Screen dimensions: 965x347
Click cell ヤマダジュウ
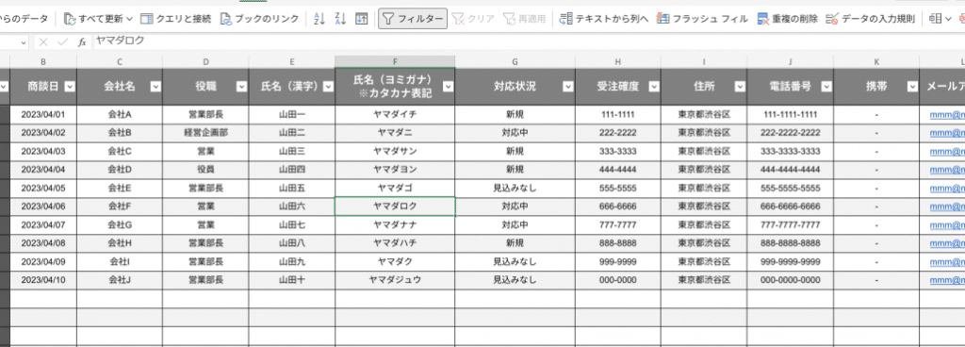pyautogui.click(x=395, y=280)
